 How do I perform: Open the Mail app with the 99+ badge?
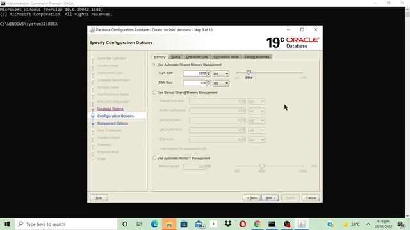click(199, 224)
